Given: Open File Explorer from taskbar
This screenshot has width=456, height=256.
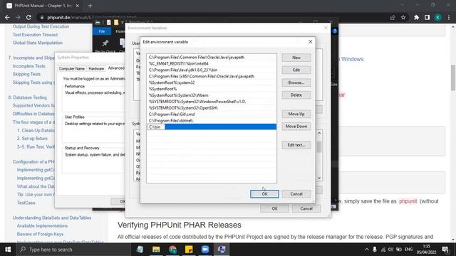Looking at the screenshot, I should pyautogui.click(x=156, y=250).
